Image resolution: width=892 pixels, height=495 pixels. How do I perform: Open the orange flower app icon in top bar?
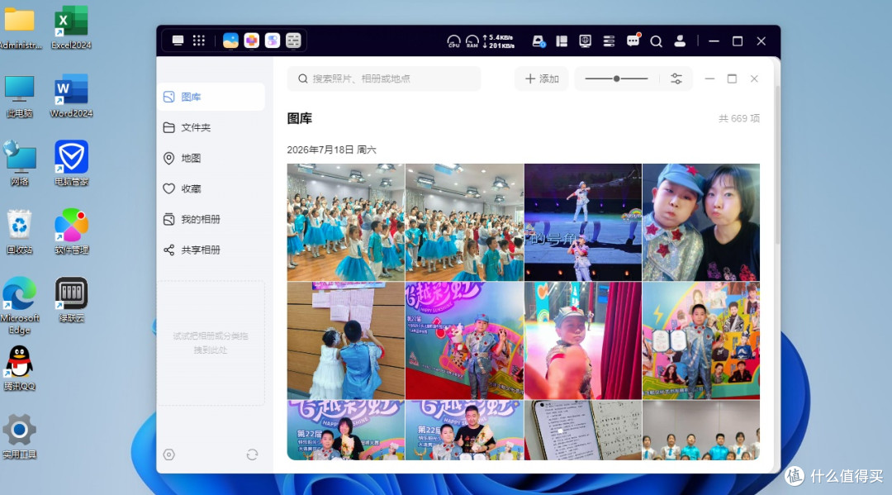pos(251,40)
